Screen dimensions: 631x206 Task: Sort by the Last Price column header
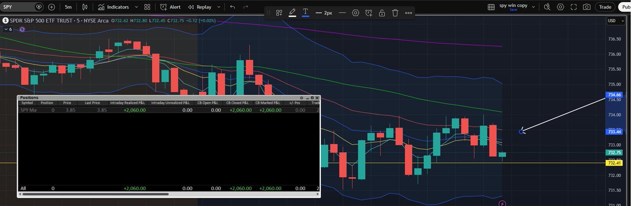(x=93, y=103)
